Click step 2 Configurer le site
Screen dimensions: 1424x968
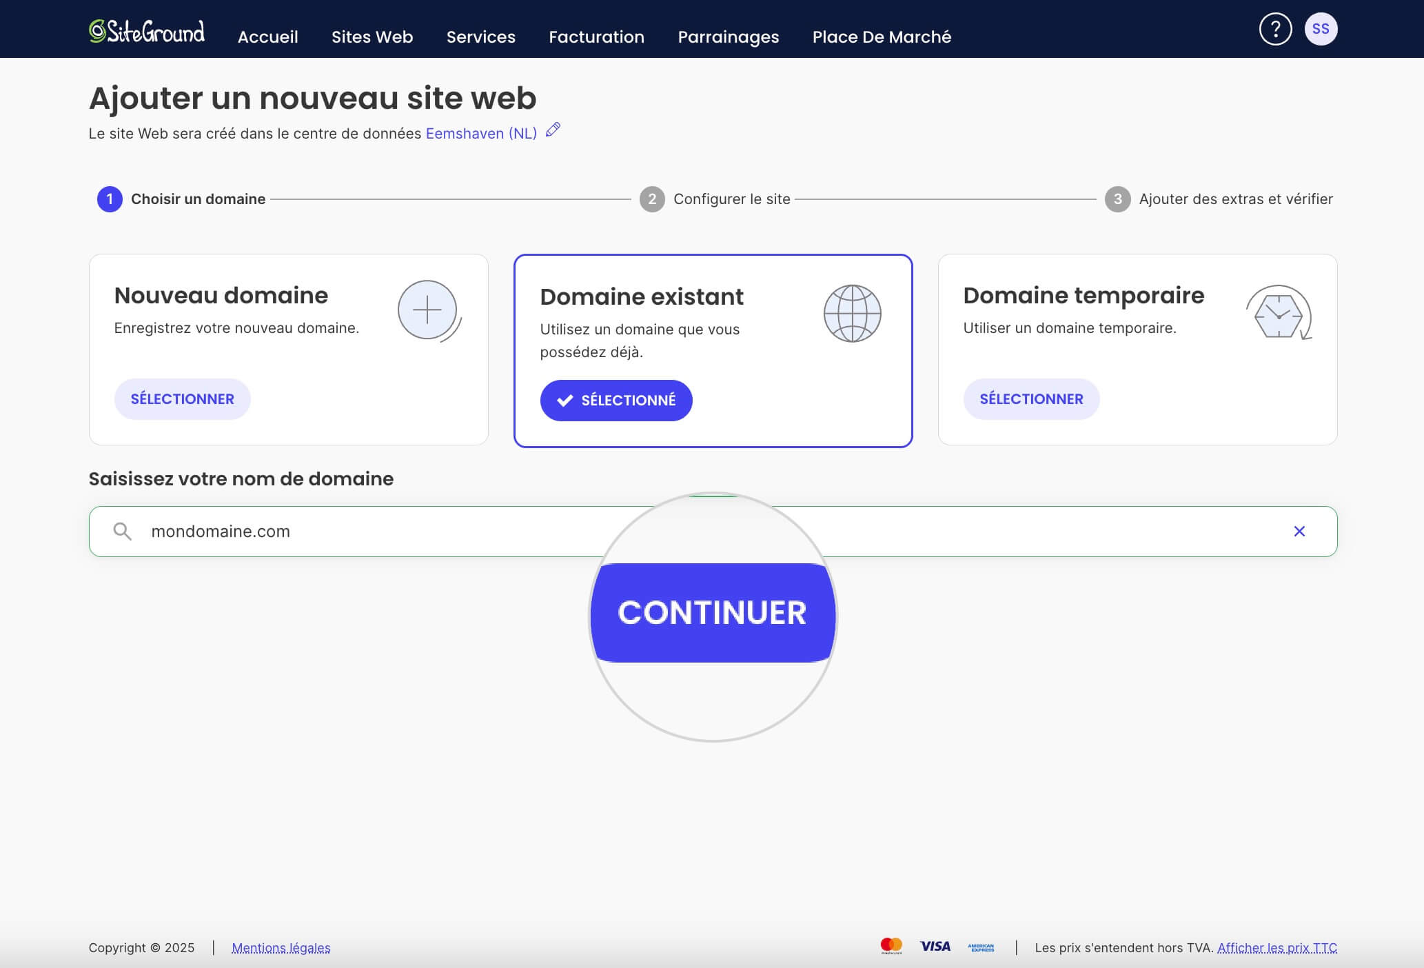(x=715, y=199)
